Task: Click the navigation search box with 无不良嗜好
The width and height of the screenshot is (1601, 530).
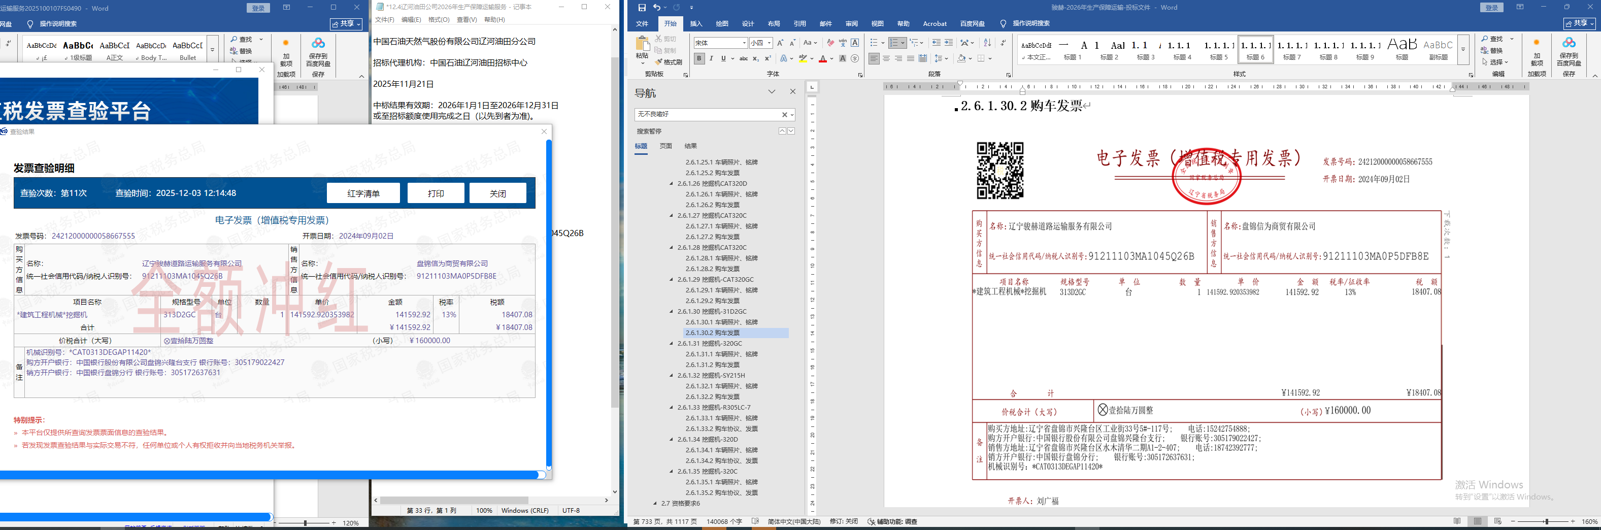Action: pyautogui.click(x=707, y=114)
